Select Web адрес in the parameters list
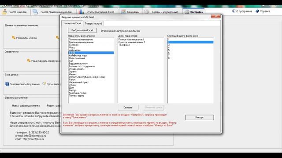 91,50
